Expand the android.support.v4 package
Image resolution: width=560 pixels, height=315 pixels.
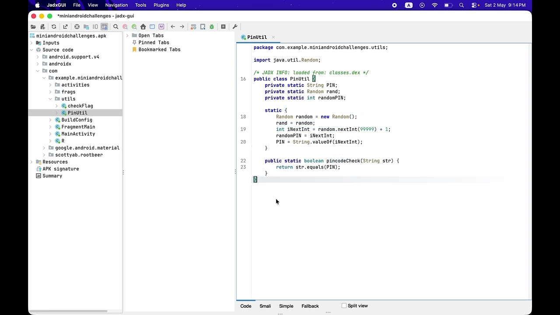38,57
